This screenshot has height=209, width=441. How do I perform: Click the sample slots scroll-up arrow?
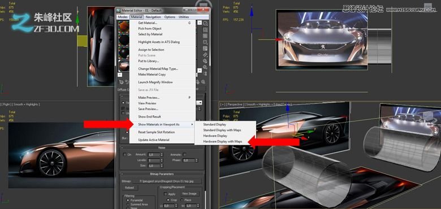pos(200,23)
